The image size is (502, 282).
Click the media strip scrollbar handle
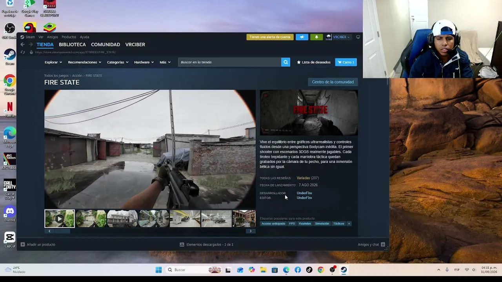[x=62, y=231]
